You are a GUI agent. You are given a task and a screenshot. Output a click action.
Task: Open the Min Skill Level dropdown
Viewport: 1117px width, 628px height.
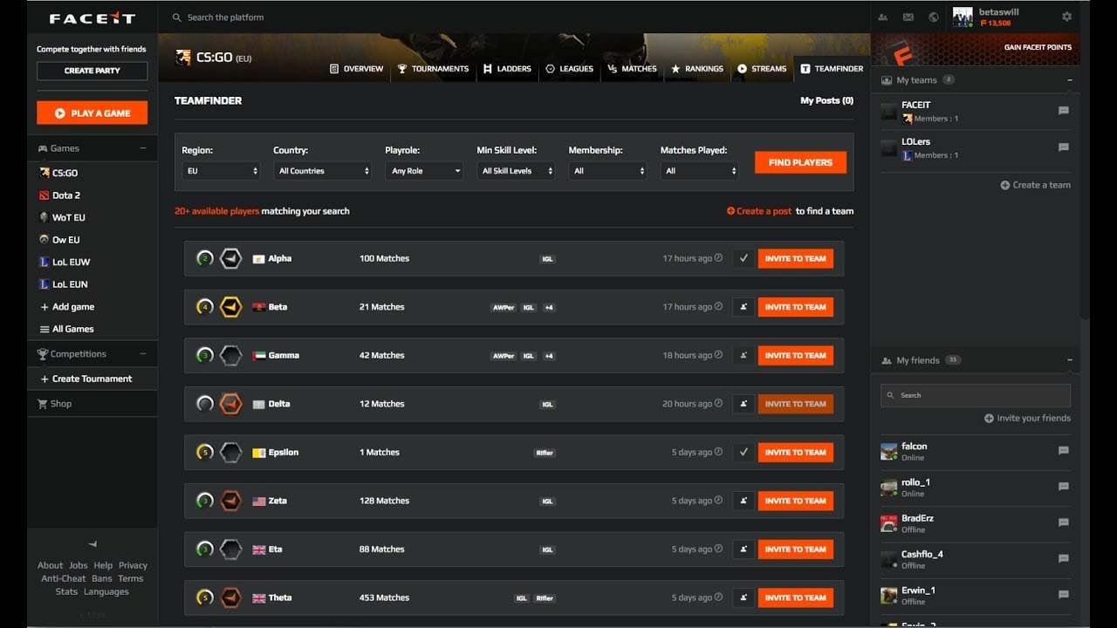click(x=516, y=171)
